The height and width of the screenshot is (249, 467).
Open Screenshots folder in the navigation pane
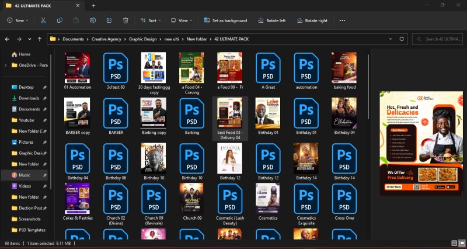[30, 219]
